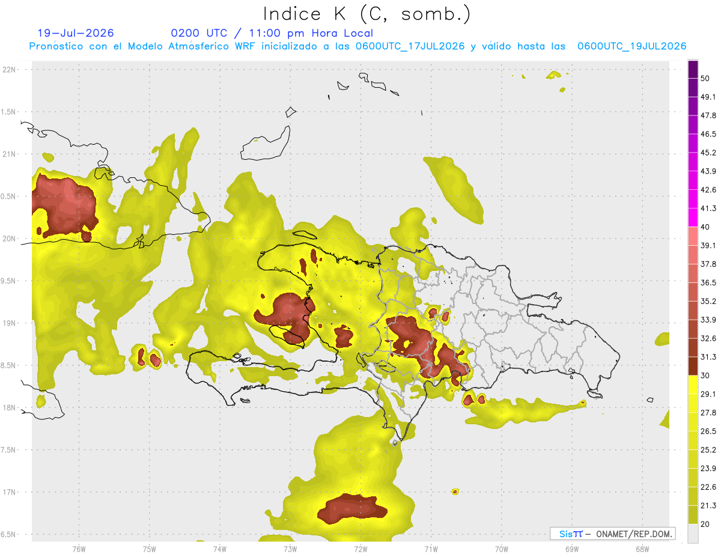721x557 pixels.
Task: Click the colorbar value "22.6"
Action: 708,487
